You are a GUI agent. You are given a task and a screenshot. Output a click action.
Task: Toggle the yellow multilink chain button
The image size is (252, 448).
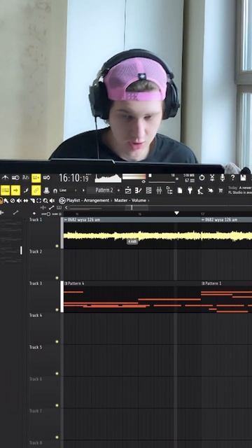36,190
